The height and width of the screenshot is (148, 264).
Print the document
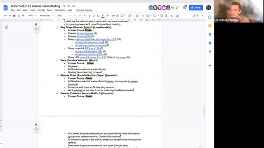click(x=14, y=16)
